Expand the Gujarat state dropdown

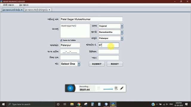pyautogui.click(x=122, y=26)
